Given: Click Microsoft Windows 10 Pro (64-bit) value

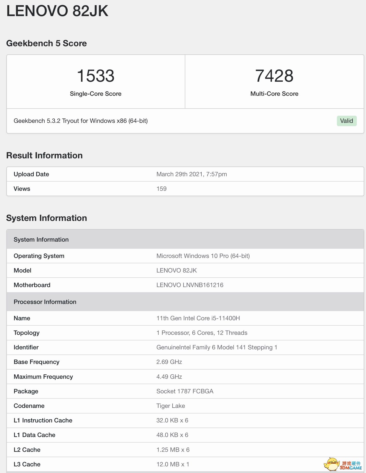Looking at the screenshot, I should pos(203,256).
